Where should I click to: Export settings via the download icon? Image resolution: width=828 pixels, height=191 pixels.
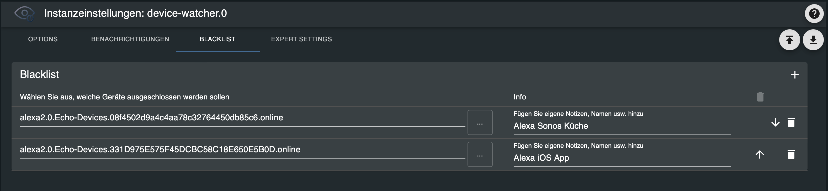[814, 40]
